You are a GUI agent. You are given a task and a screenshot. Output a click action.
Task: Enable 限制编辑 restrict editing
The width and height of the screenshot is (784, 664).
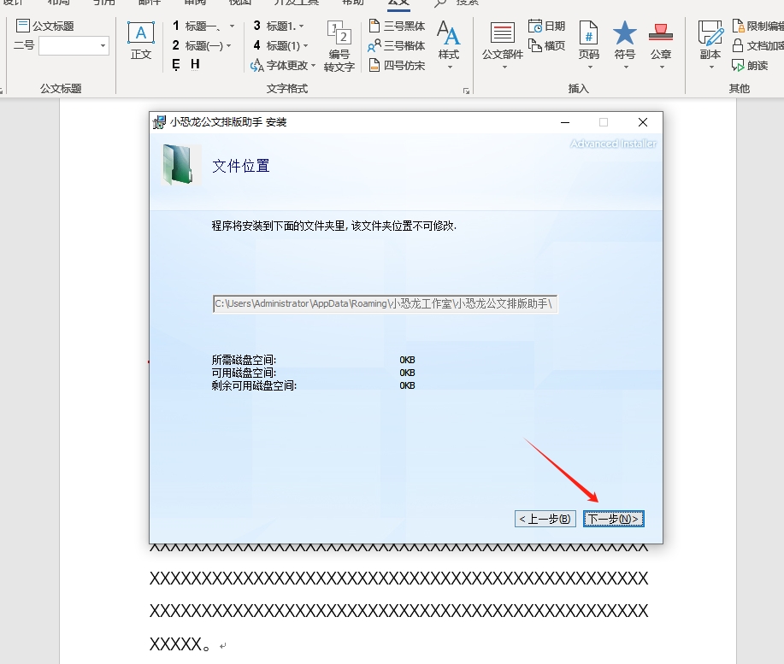(x=756, y=26)
